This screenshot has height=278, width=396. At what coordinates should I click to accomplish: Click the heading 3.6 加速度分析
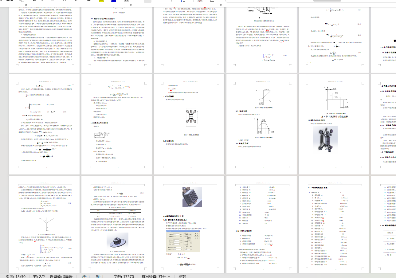click(x=242, y=143)
